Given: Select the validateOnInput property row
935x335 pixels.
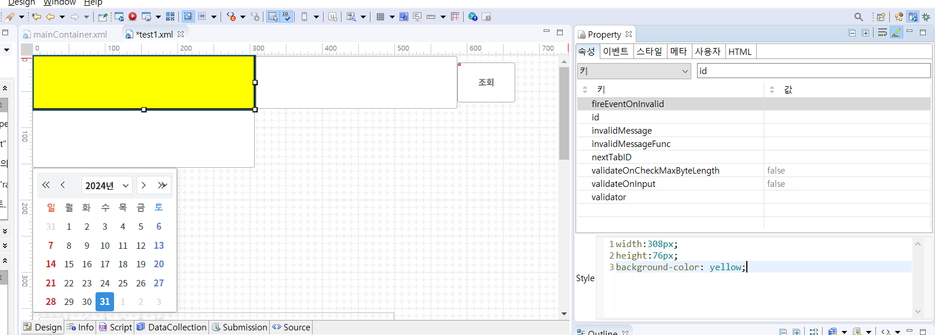Looking at the screenshot, I should (x=753, y=184).
